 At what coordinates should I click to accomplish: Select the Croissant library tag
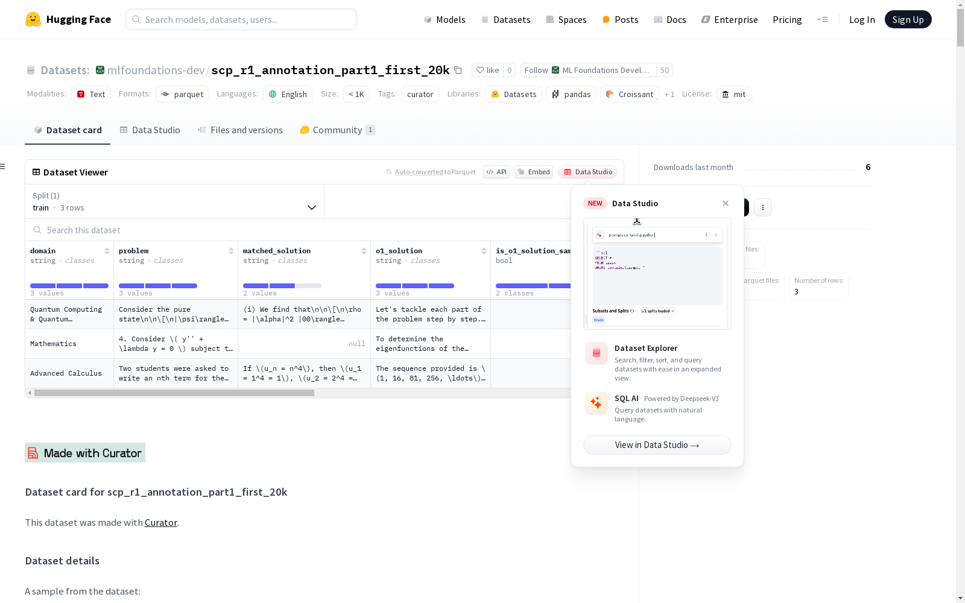630,94
